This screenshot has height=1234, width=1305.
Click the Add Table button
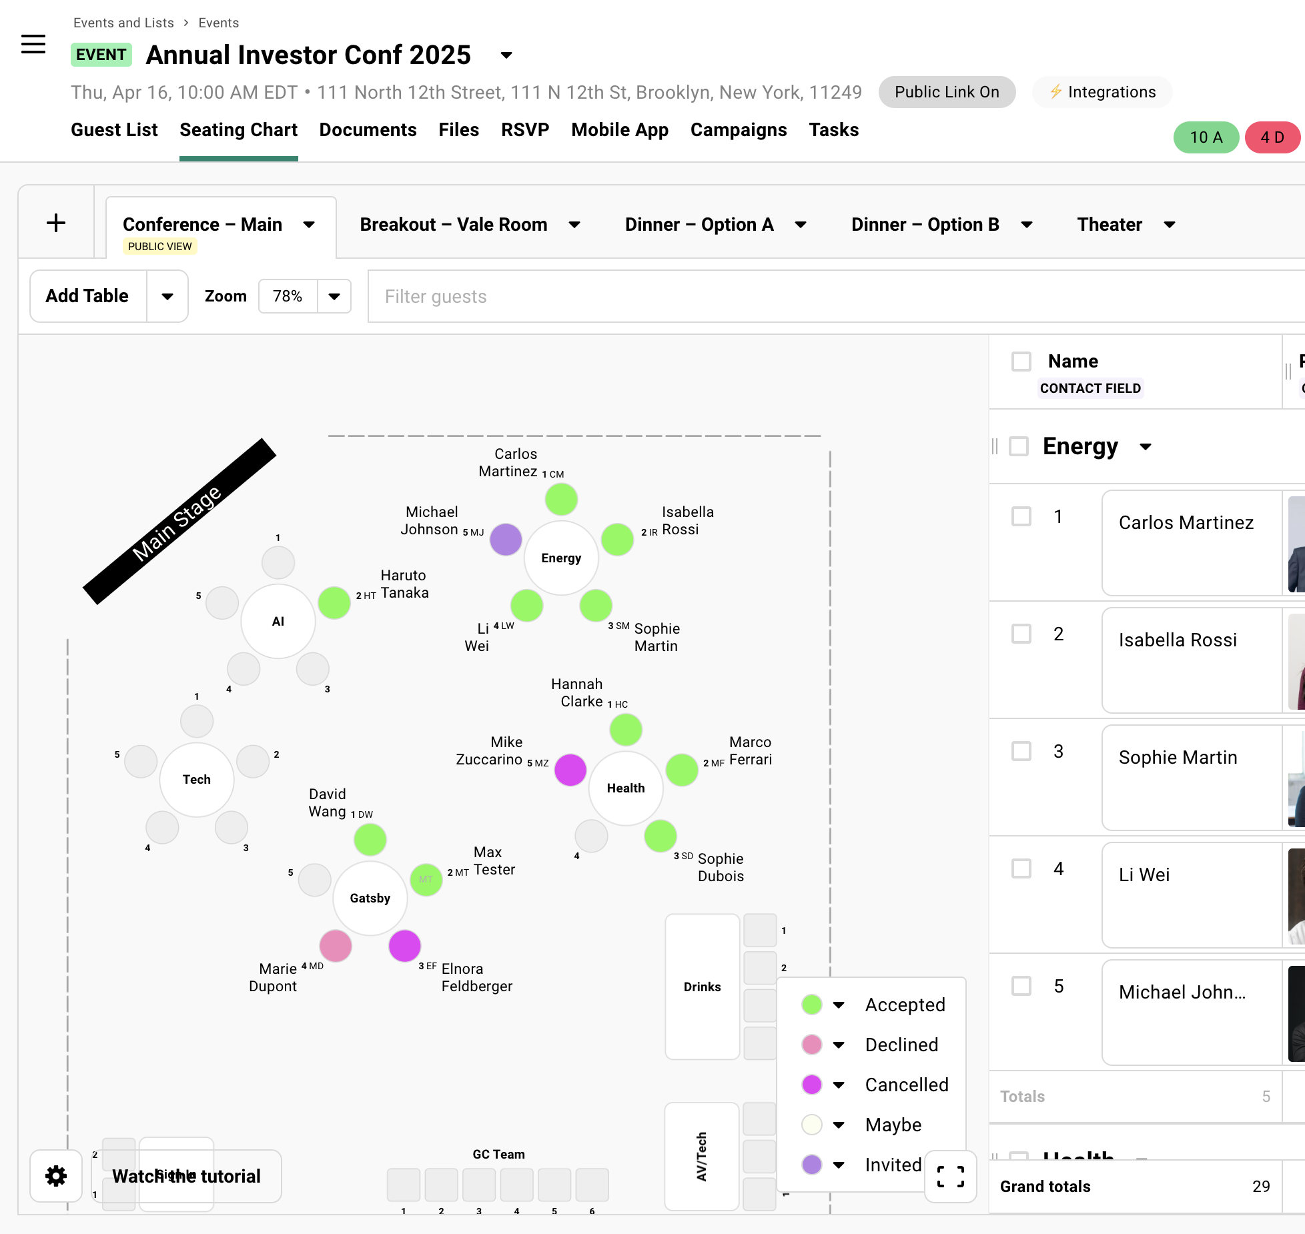pos(87,296)
